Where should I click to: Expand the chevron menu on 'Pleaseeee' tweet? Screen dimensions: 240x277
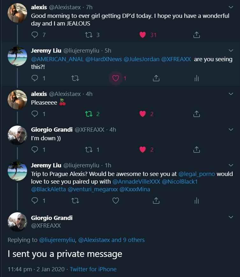[x=231, y=94]
